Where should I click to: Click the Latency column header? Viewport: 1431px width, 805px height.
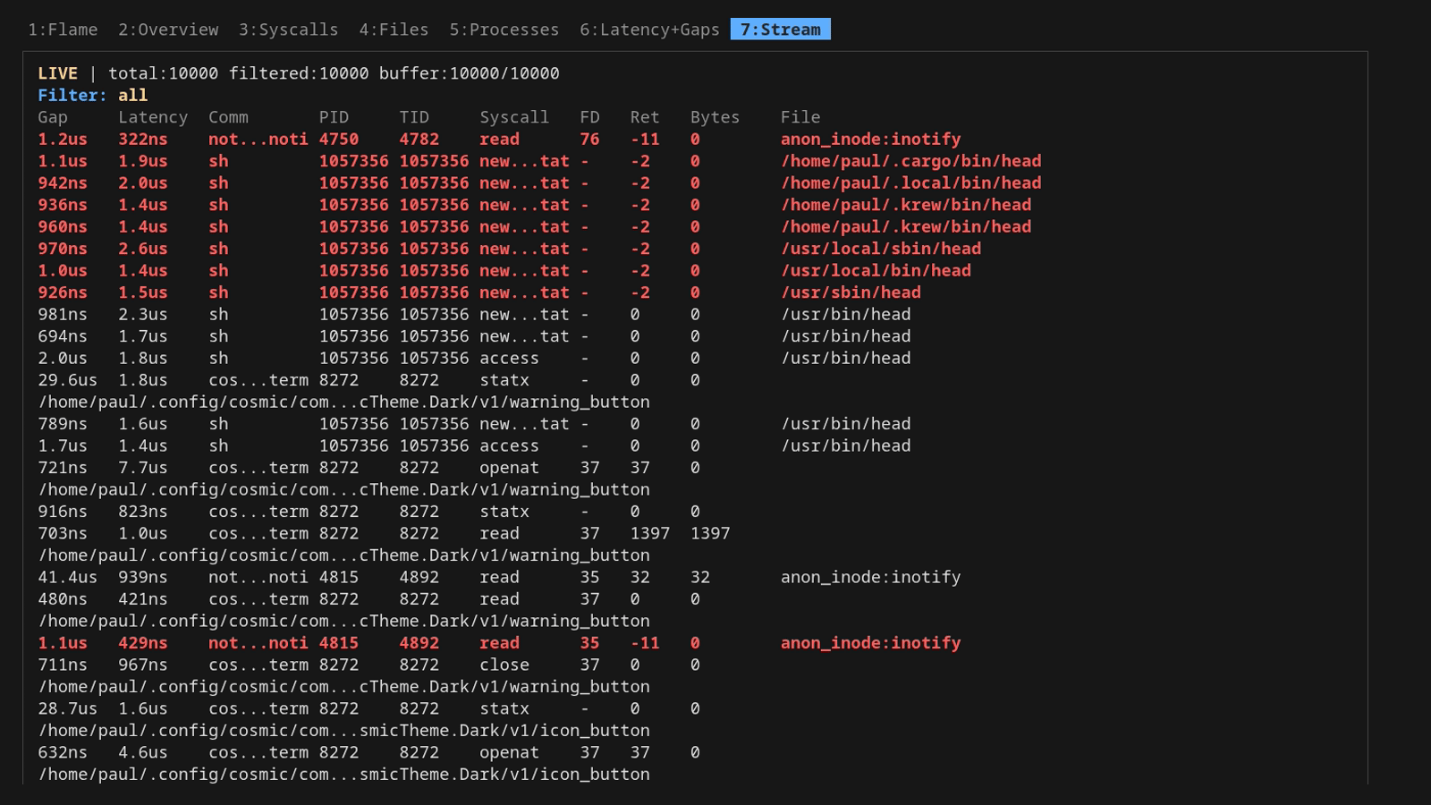pyautogui.click(x=153, y=117)
